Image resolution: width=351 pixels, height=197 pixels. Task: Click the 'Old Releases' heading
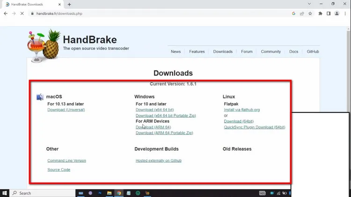click(x=237, y=149)
